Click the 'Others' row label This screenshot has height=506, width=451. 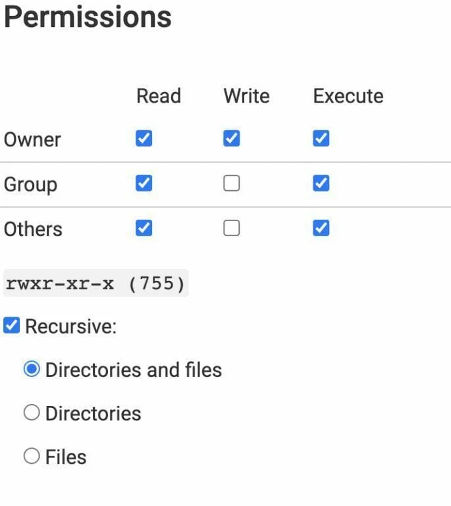(x=33, y=229)
